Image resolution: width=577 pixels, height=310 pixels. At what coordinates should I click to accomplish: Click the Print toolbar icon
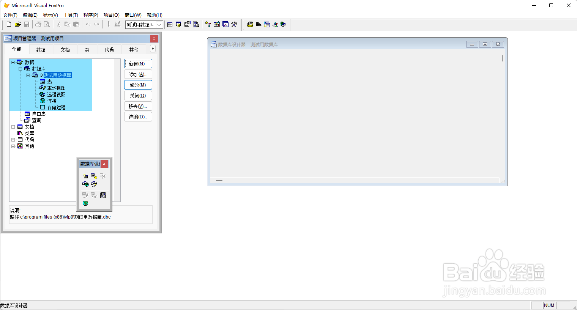click(x=38, y=24)
